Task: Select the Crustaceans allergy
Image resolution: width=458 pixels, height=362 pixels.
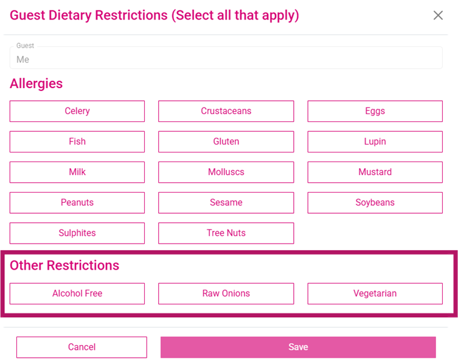Action: (x=226, y=111)
